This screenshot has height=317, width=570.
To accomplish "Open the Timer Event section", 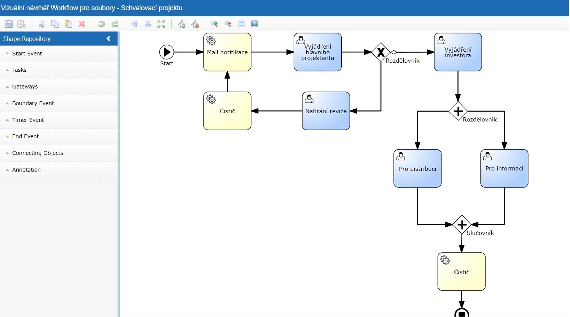I will 28,120.
